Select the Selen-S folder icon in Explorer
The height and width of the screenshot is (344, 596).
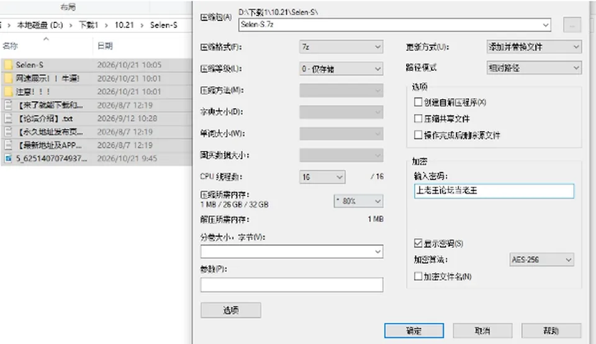[8, 65]
